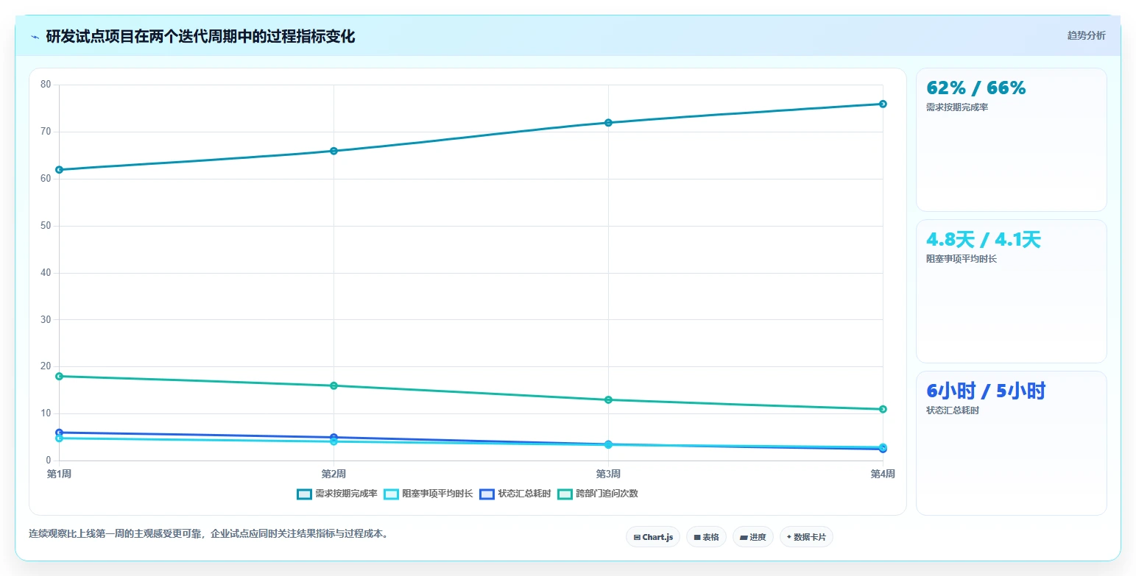Click the 表格 chip
1136x576 pixels.
pyautogui.click(x=706, y=537)
